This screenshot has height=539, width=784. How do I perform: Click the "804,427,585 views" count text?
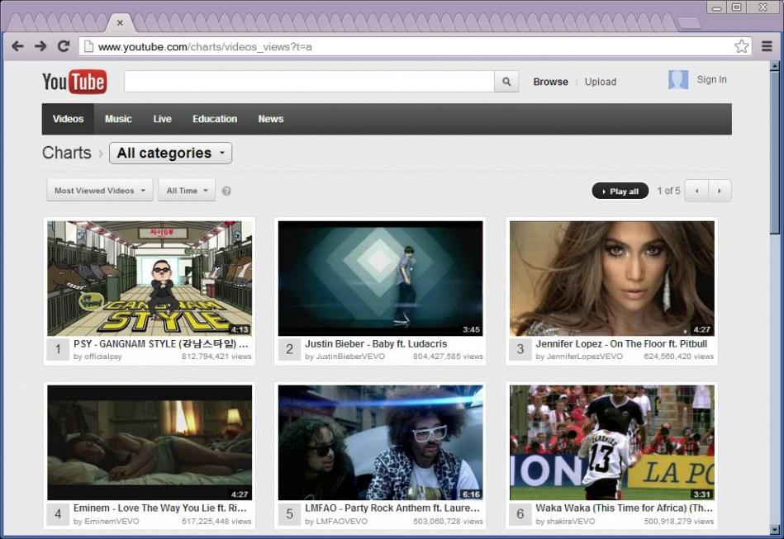448,357
